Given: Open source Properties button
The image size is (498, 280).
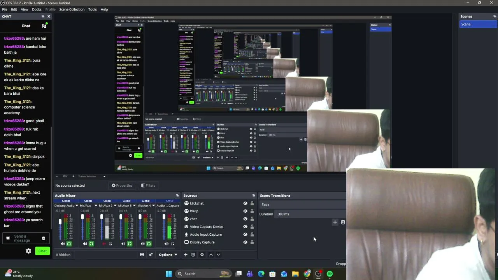Looking at the screenshot, I should pos(122,185).
